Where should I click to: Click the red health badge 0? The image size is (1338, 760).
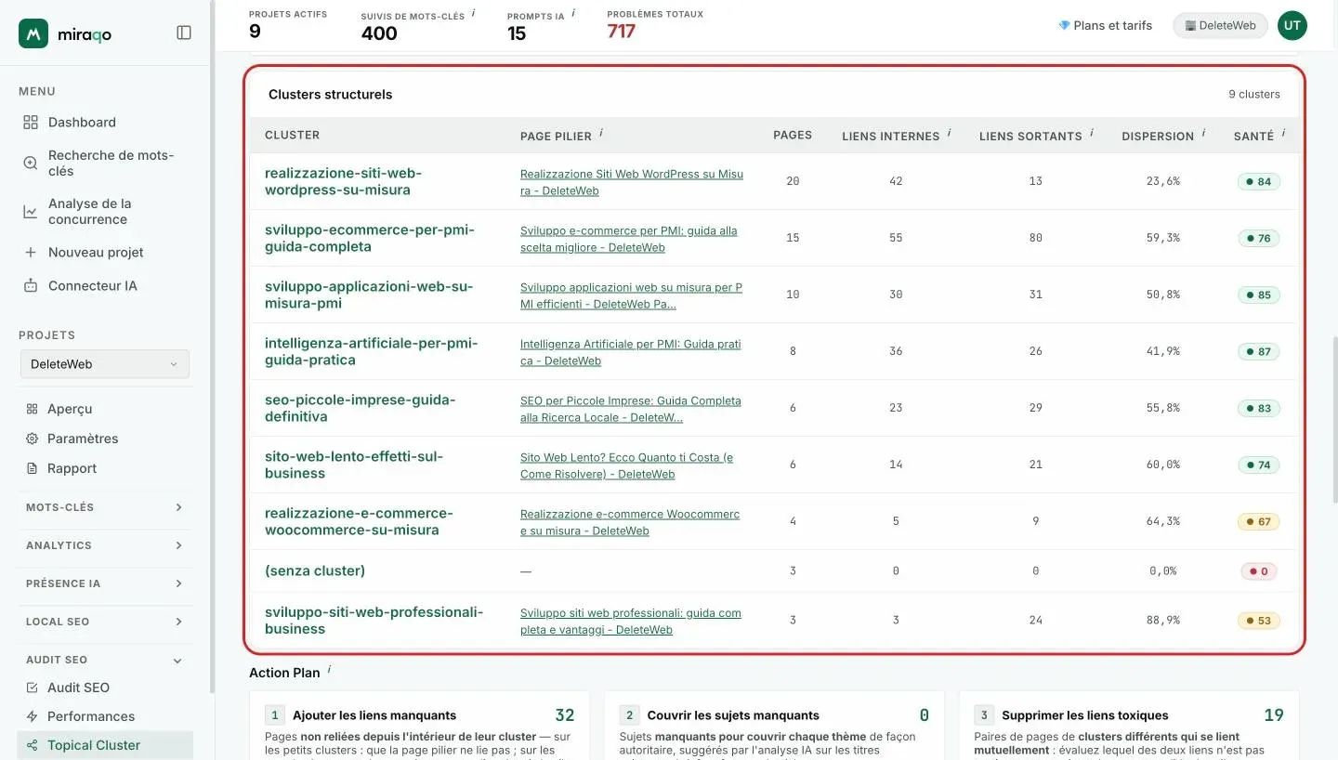coord(1258,570)
